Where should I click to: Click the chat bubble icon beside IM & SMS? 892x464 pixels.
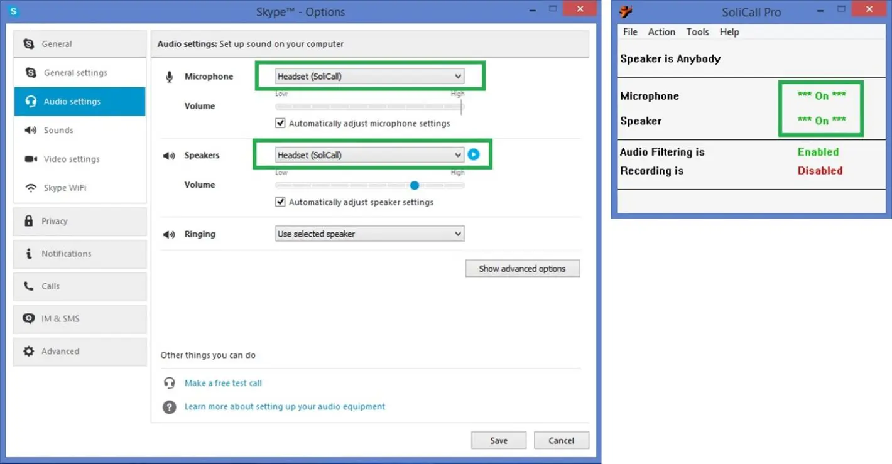[29, 319]
